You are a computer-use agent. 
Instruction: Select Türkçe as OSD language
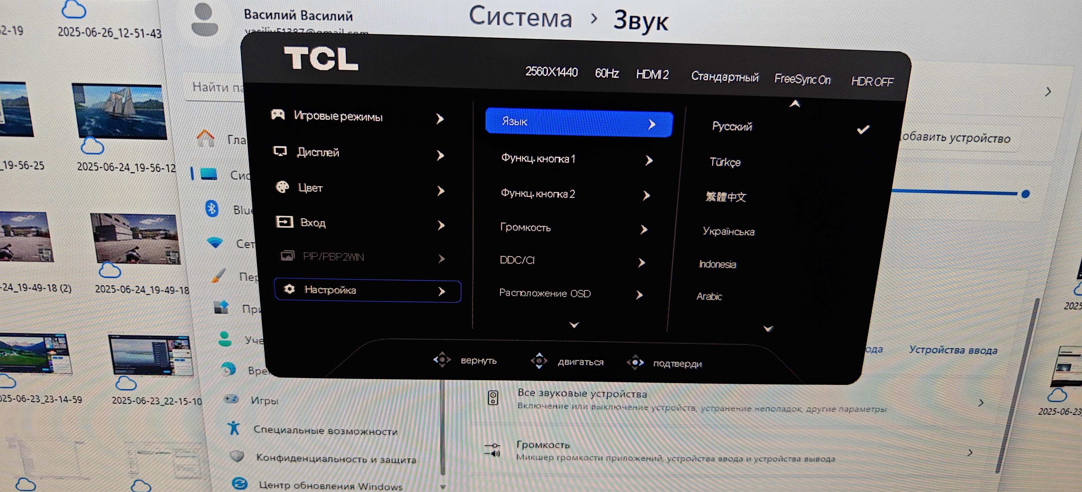pos(725,162)
